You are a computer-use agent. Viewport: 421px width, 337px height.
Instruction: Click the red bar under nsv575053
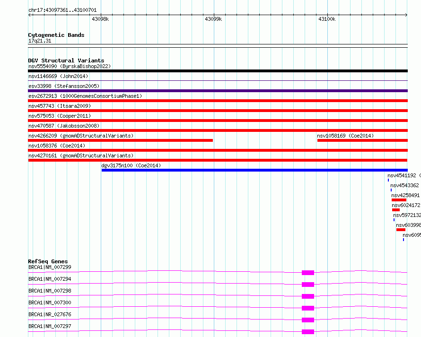218,121
